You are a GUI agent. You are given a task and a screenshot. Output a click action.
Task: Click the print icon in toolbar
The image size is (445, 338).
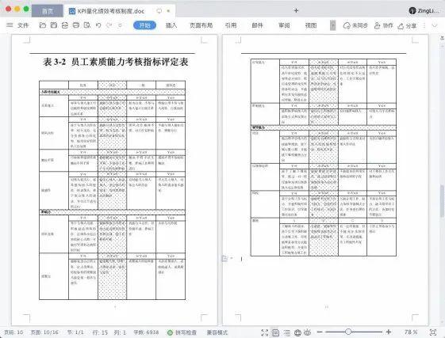point(76,25)
